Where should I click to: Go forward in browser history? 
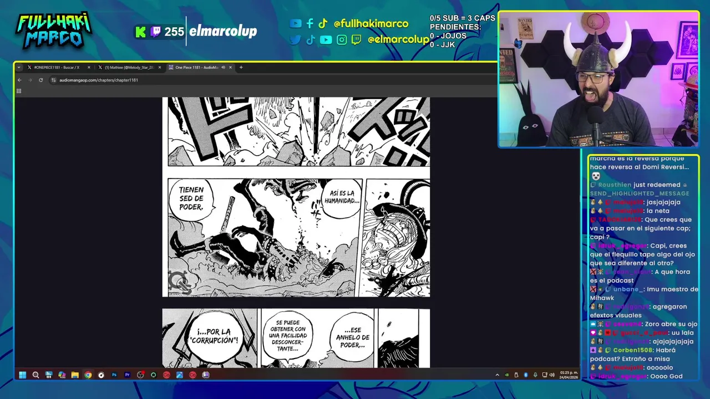point(30,80)
